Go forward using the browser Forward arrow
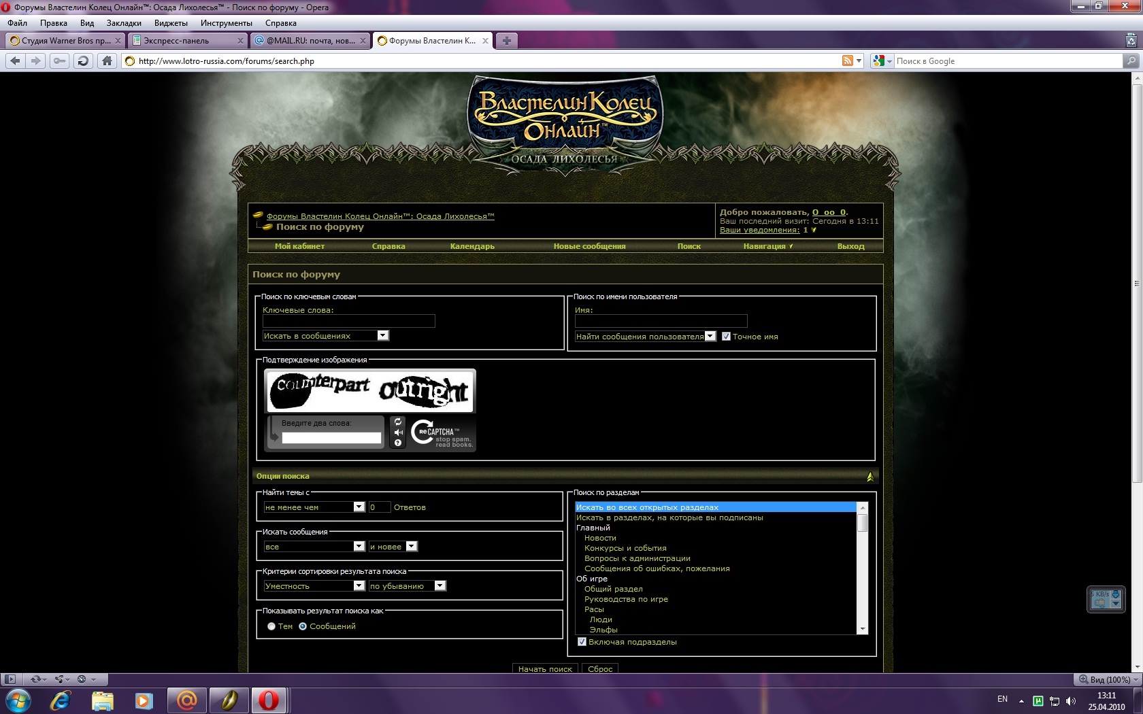 36,61
